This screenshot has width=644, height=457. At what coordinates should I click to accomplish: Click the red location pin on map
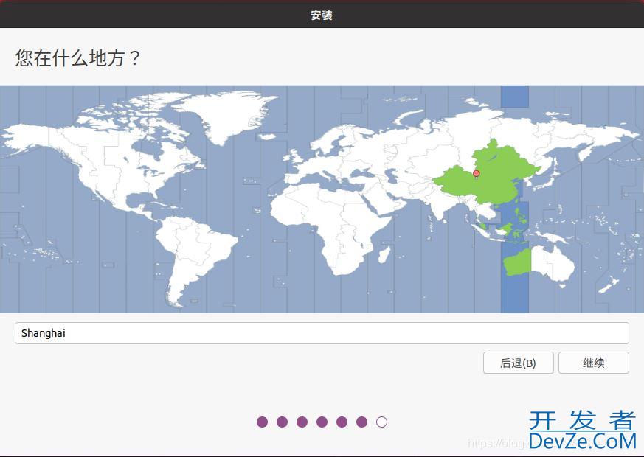click(x=476, y=174)
